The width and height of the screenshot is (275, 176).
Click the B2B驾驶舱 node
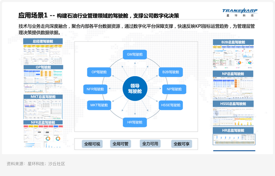[171, 72]
